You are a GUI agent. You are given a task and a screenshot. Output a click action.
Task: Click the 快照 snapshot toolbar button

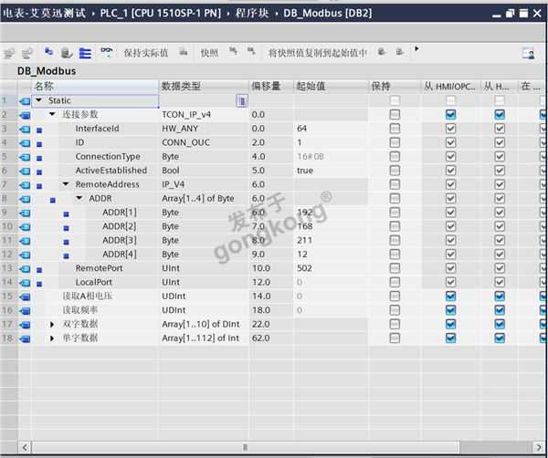[209, 53]
